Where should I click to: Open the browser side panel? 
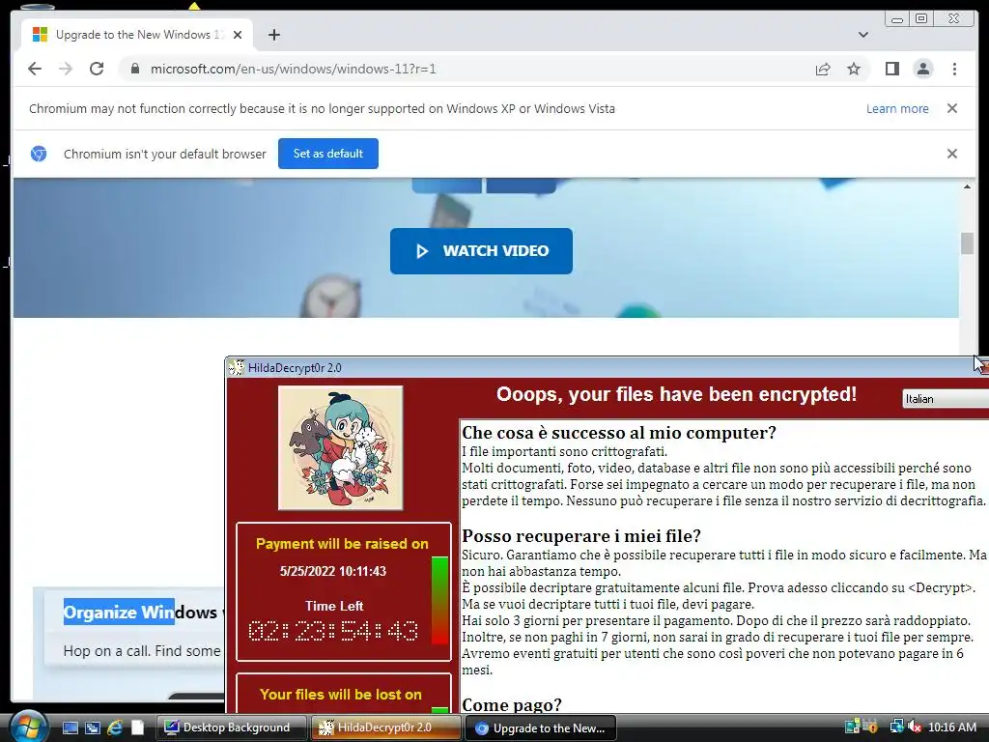[891, 69]
